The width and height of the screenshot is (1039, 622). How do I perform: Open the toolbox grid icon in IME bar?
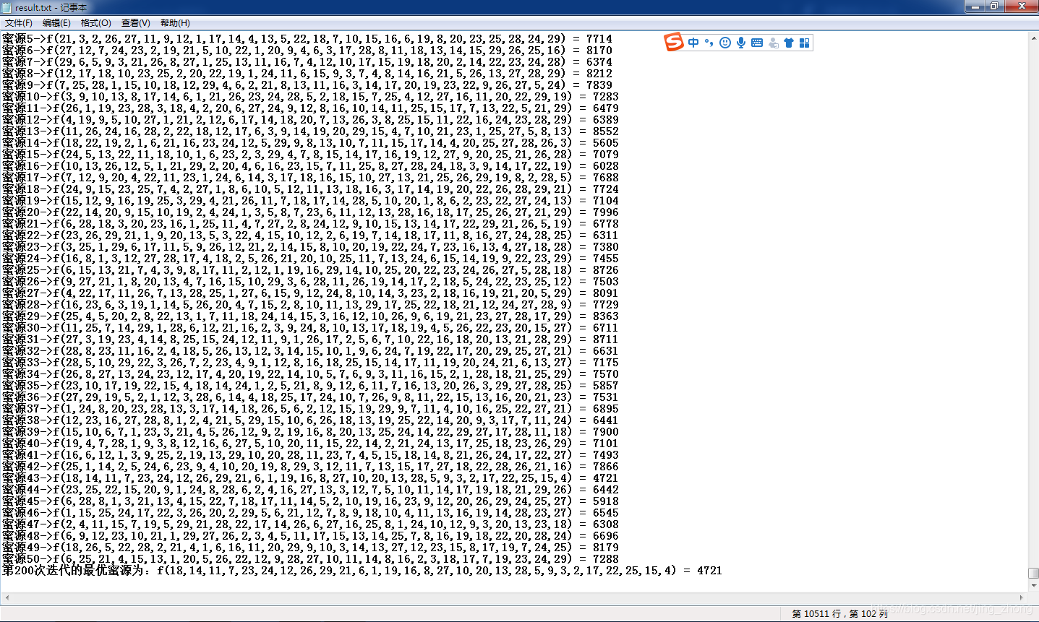pos(804,43)
